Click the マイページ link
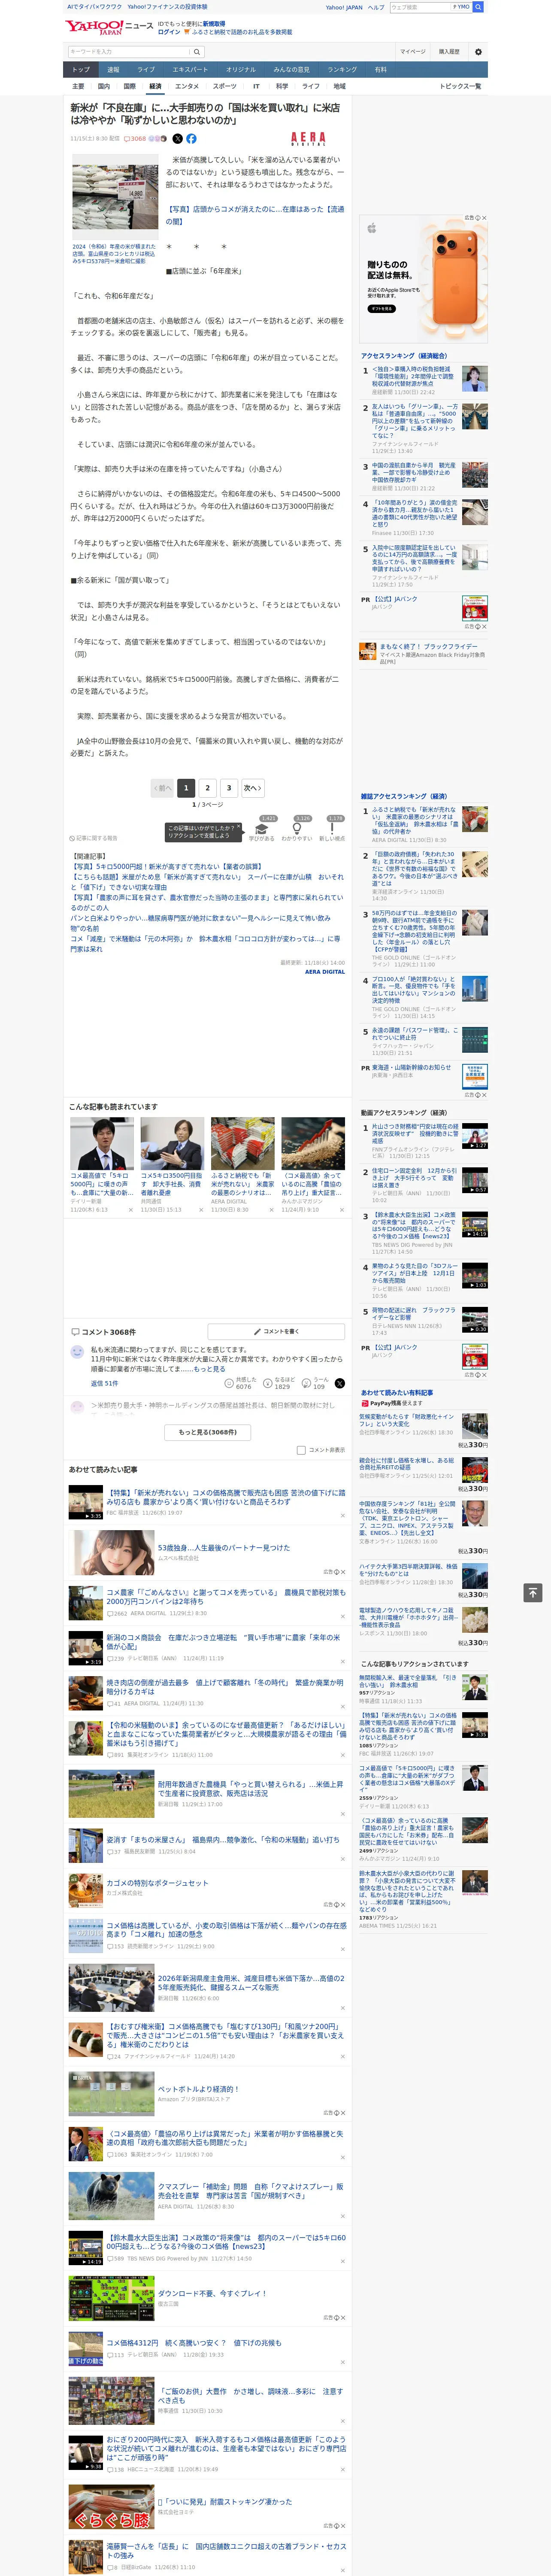This screenshot has width=551, height=2576. (413, 51)
